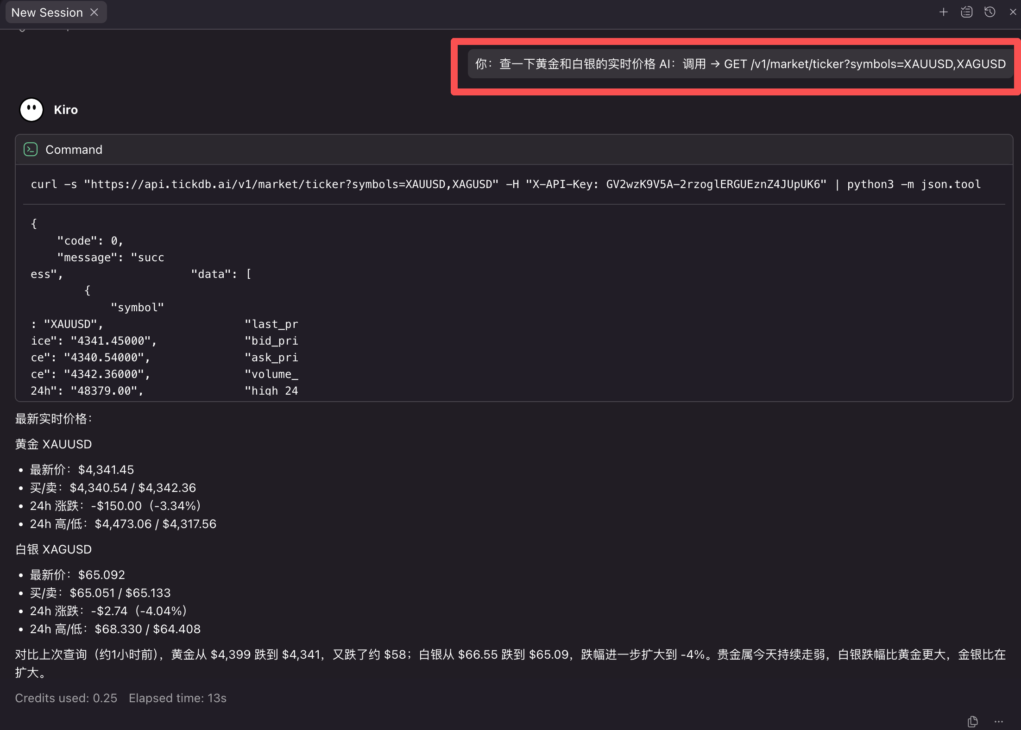Click the Elapsed time indicator

[177, 698]
